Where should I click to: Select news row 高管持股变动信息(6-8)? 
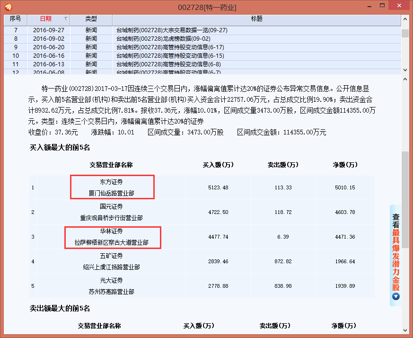point(202,64)
